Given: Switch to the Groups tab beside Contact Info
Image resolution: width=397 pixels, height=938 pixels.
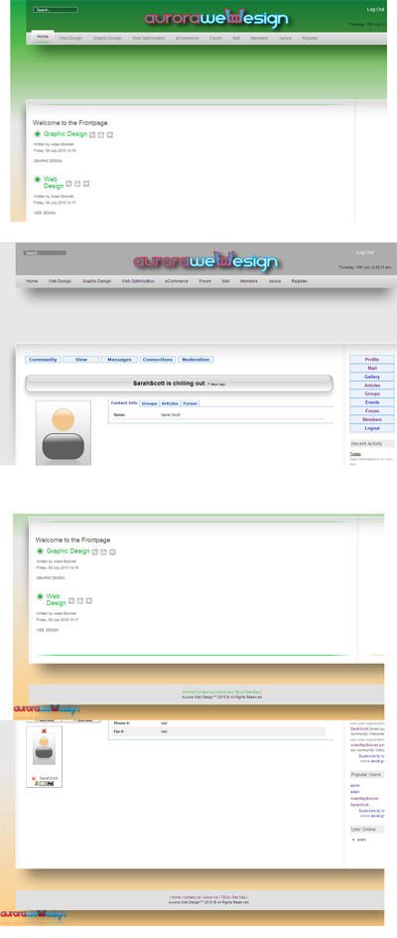Looking at the screenshot, I should pos(150,403).
